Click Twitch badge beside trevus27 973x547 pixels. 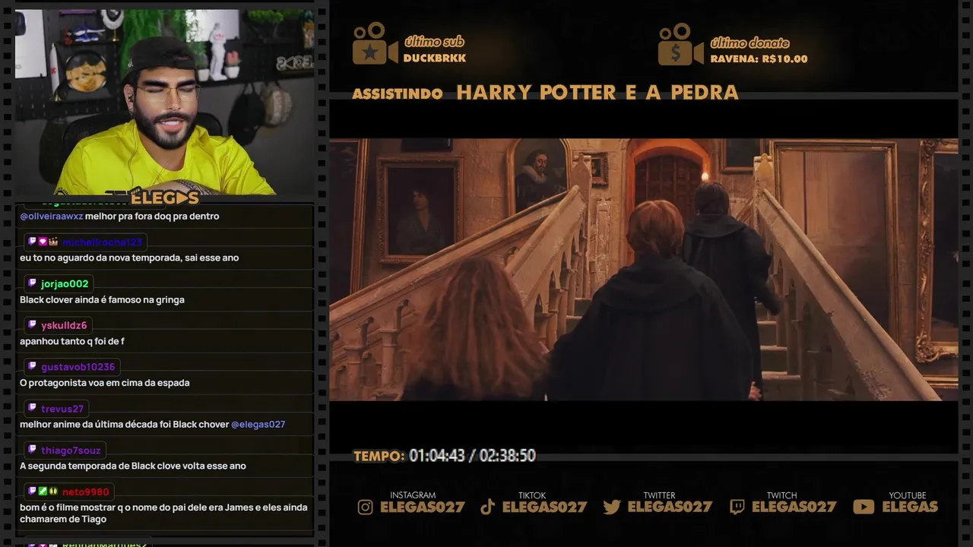tap(32, 409)
